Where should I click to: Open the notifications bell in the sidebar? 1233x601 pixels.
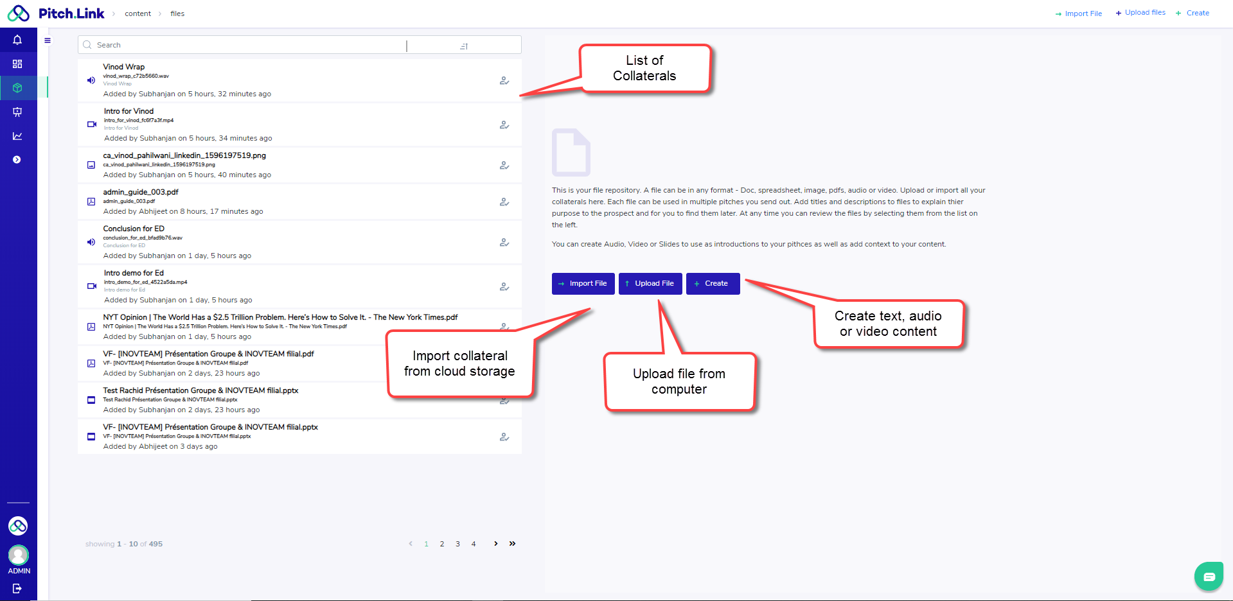(x=17, y=40)
